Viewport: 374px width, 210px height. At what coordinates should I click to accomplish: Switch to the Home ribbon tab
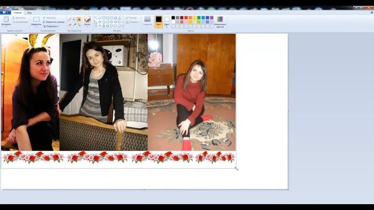pyautogui.click(x=18, y=13)
